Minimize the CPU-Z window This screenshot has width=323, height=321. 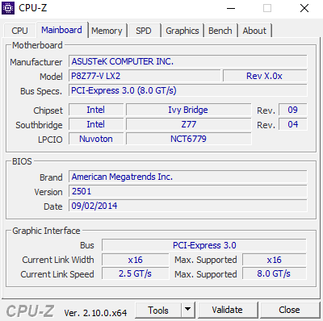pos(231,8)
